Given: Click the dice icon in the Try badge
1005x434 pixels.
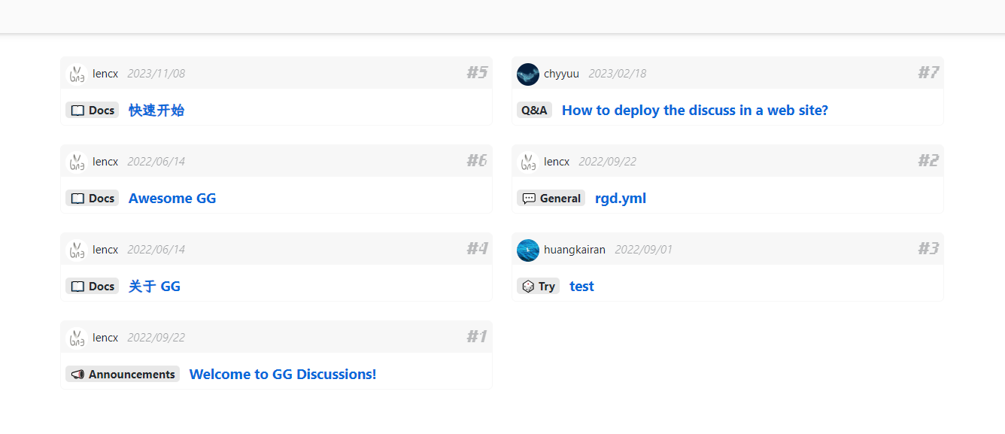Looking at the screenshot, I should point(528,287).
